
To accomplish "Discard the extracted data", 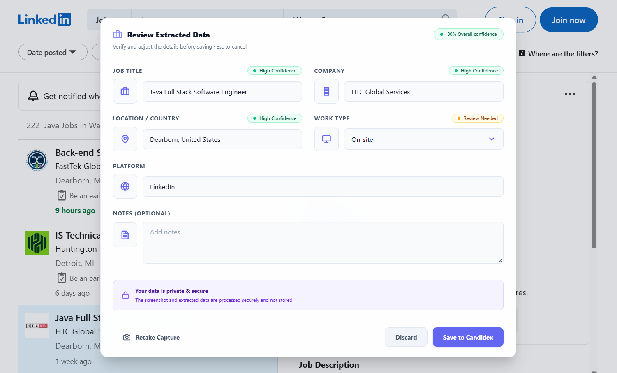I will click(x=406, y=337).
